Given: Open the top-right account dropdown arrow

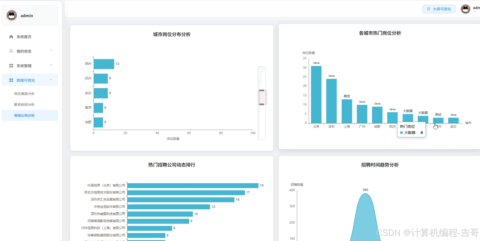Looking at the screenshot, I should (x=475, y=12).
